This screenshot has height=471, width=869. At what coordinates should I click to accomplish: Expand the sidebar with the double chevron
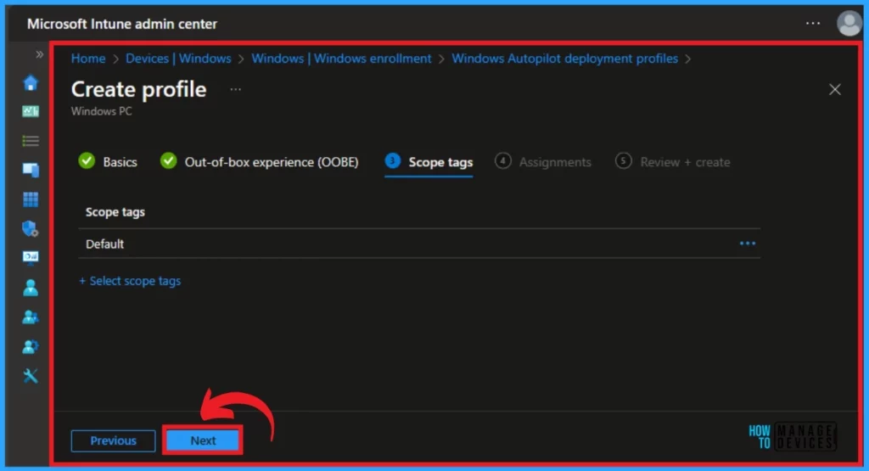click(39, 54)
